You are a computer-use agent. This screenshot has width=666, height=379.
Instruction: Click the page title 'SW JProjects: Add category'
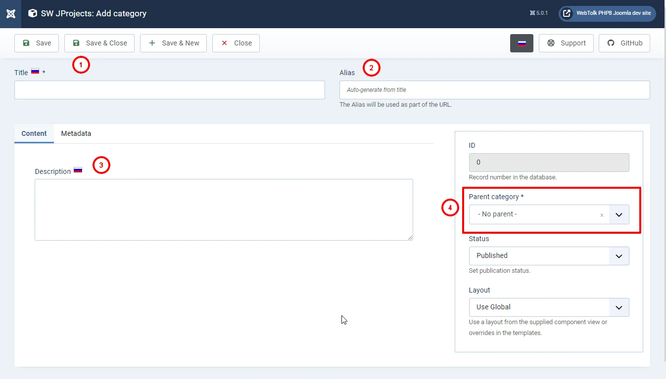94,13
